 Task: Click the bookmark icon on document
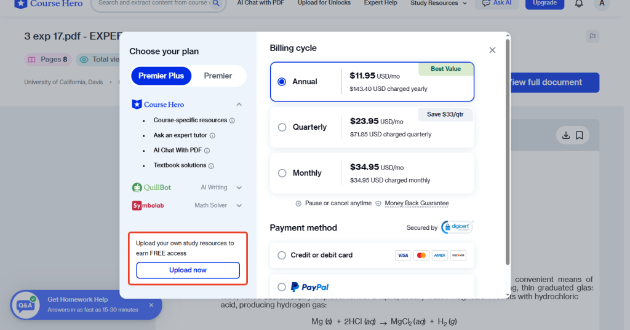[x=580, y=135]
